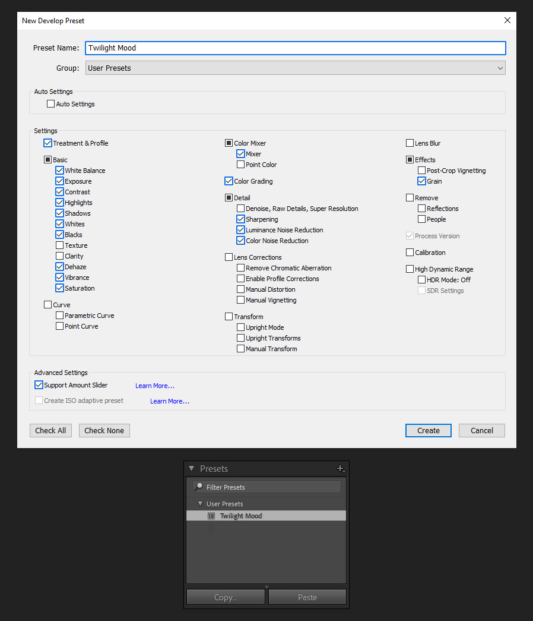The image size is (533, 621).
Task: Uncheck the Vibrance checkbox
Action: pos(60,278)
